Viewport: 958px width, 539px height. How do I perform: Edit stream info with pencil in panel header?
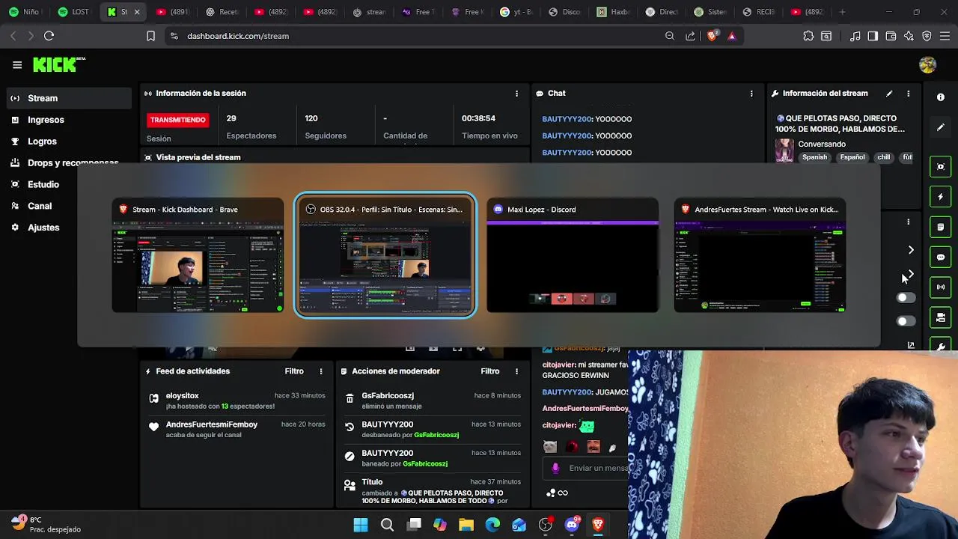(x=889, y=94)
